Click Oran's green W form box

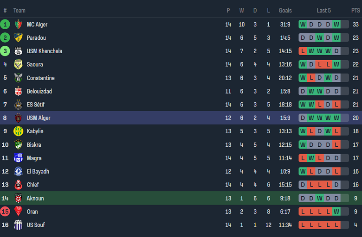(x=336, y=212)
